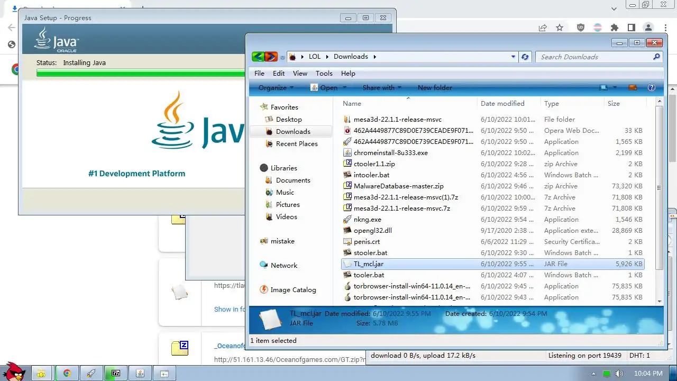Open the Share with dropdown

coord(382,88)
